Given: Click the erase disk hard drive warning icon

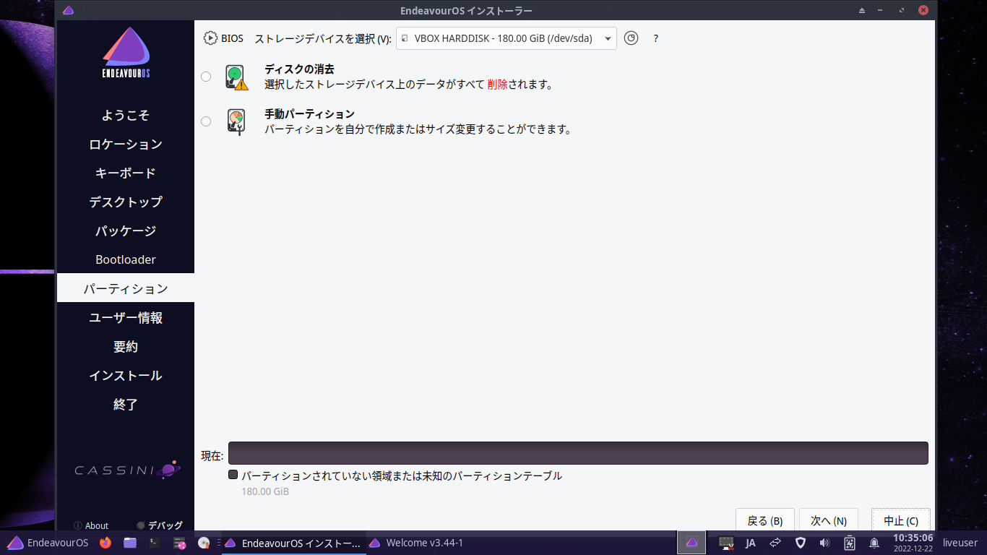Looking at the screenshot, I should point(236,77).
